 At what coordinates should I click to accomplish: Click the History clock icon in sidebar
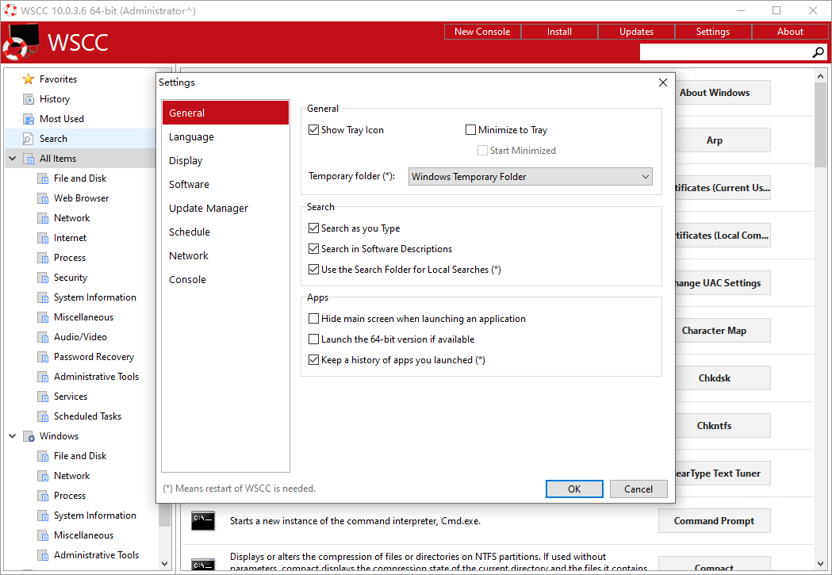click(x=29, y=99)
